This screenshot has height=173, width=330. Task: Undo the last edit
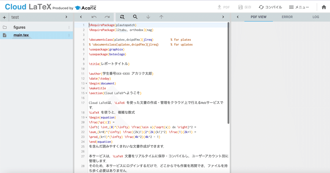point(94,17)
